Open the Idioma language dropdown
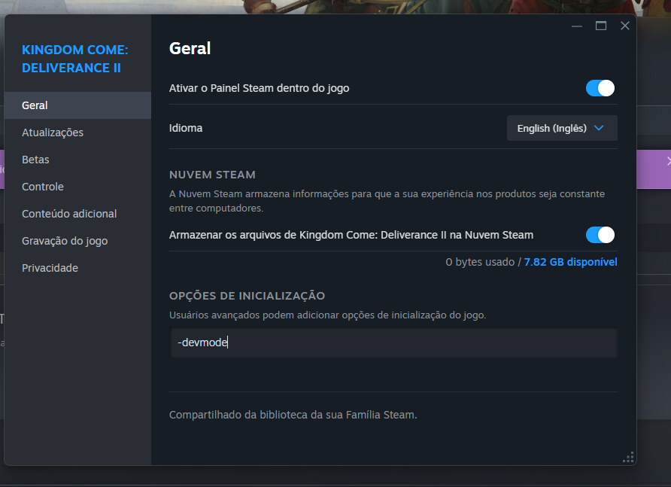Viewport: 671px width, 487px height. pos(562,128)
